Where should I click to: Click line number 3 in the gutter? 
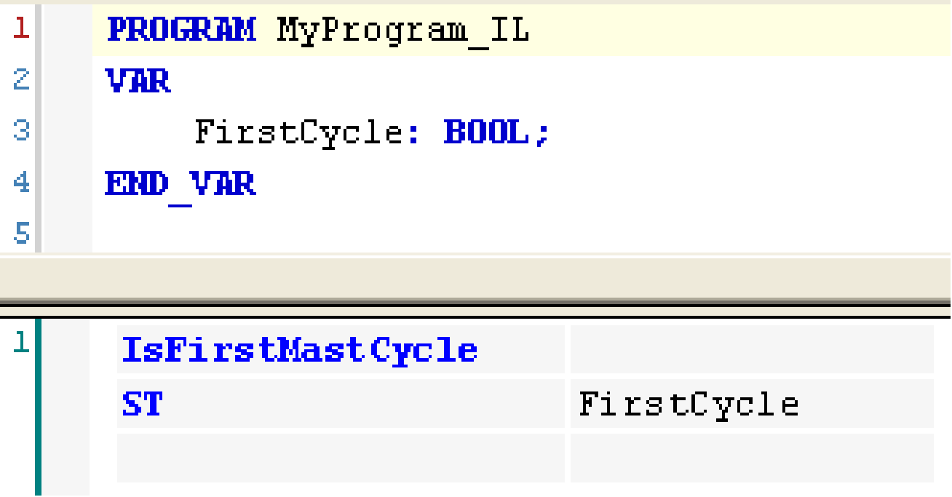[x=21, y=132]
